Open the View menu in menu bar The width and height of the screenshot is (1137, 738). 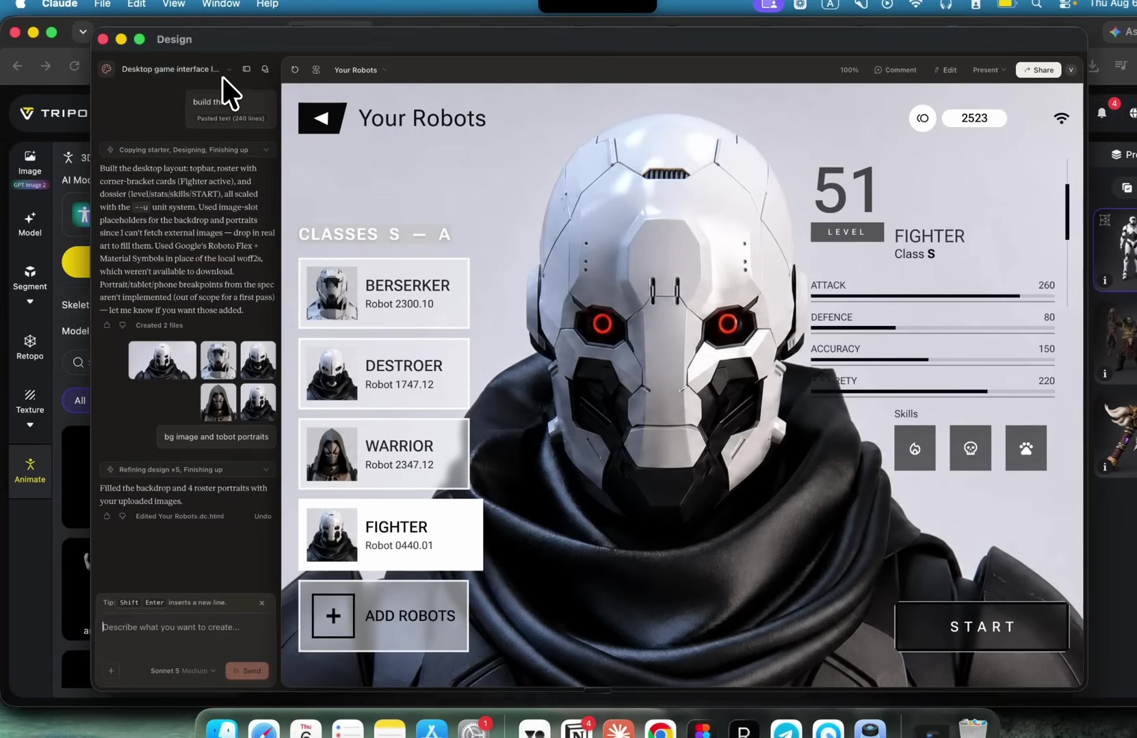click(x=174, y=4)
